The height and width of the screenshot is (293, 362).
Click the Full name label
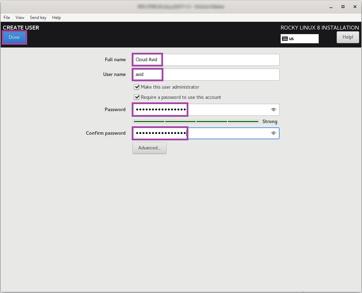coord(115,60)
